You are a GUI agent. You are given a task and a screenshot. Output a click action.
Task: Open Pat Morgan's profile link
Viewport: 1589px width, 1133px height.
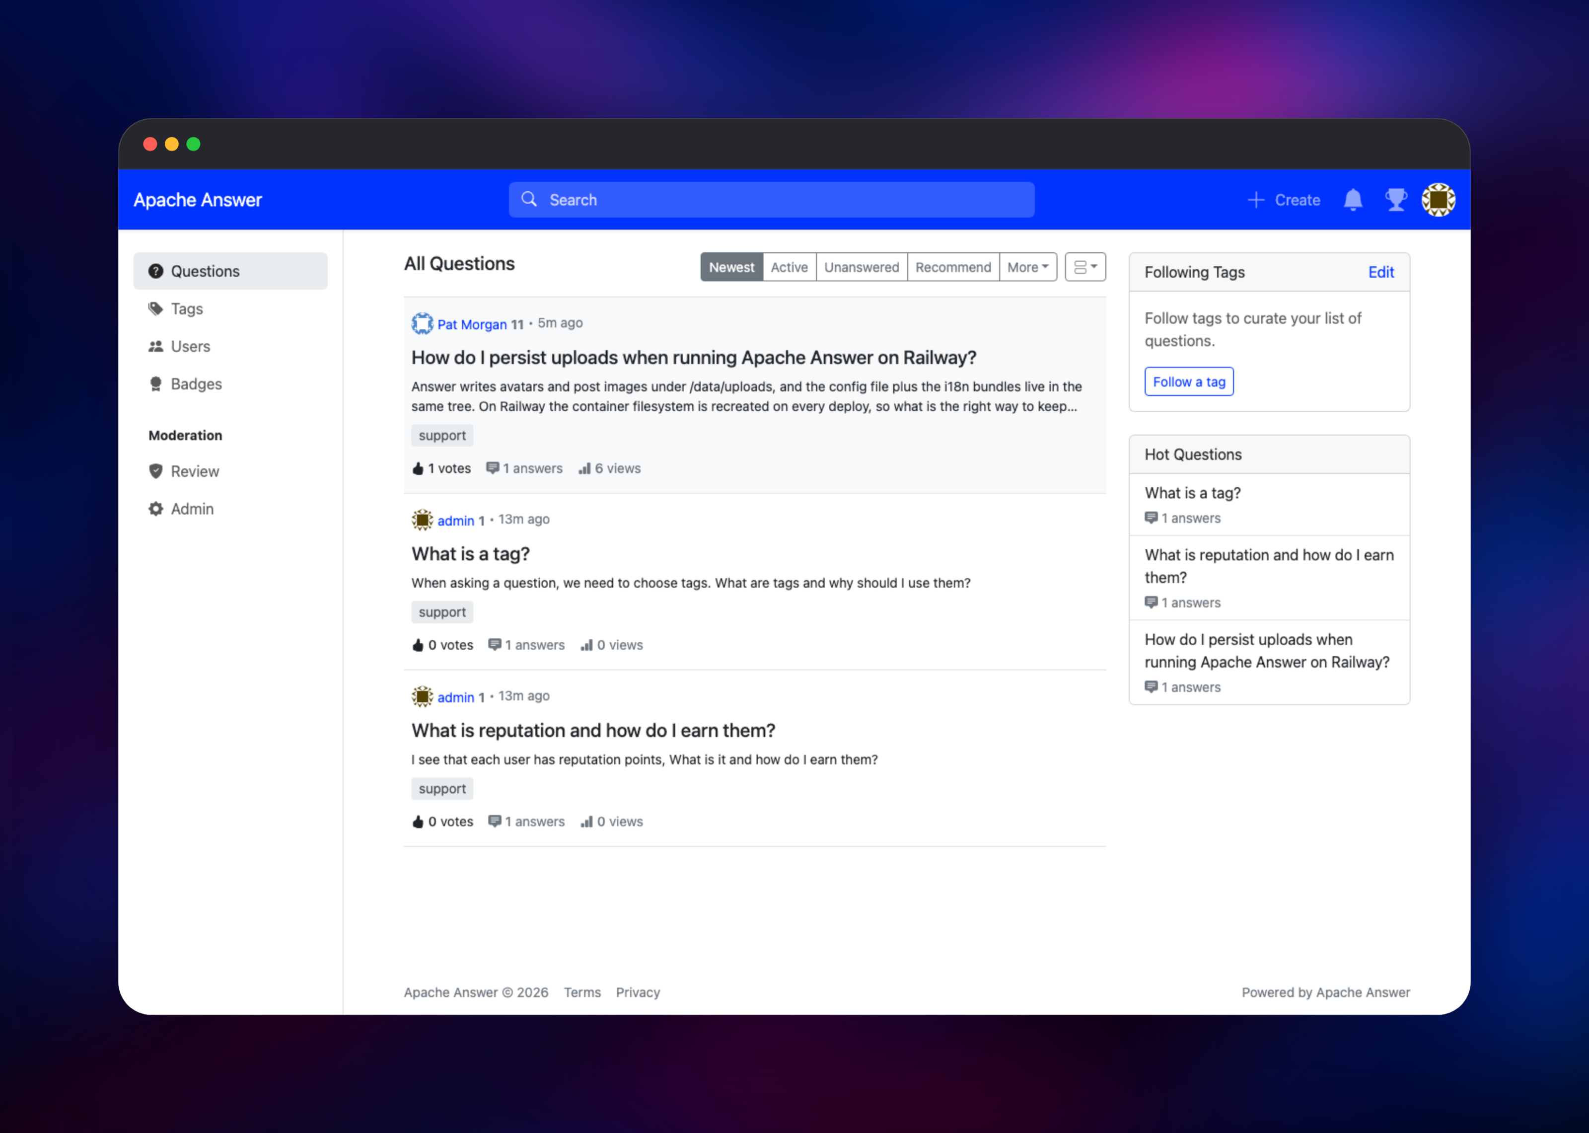pos(472,324)
